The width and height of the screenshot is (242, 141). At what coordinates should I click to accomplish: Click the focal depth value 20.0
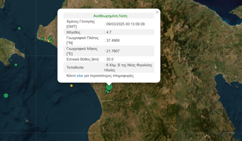pyautogui.click(x=110, y=59)
